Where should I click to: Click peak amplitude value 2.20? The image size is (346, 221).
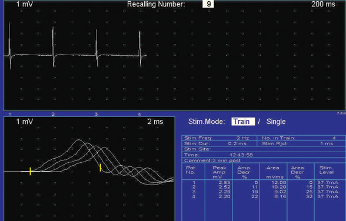coord(225,196)
